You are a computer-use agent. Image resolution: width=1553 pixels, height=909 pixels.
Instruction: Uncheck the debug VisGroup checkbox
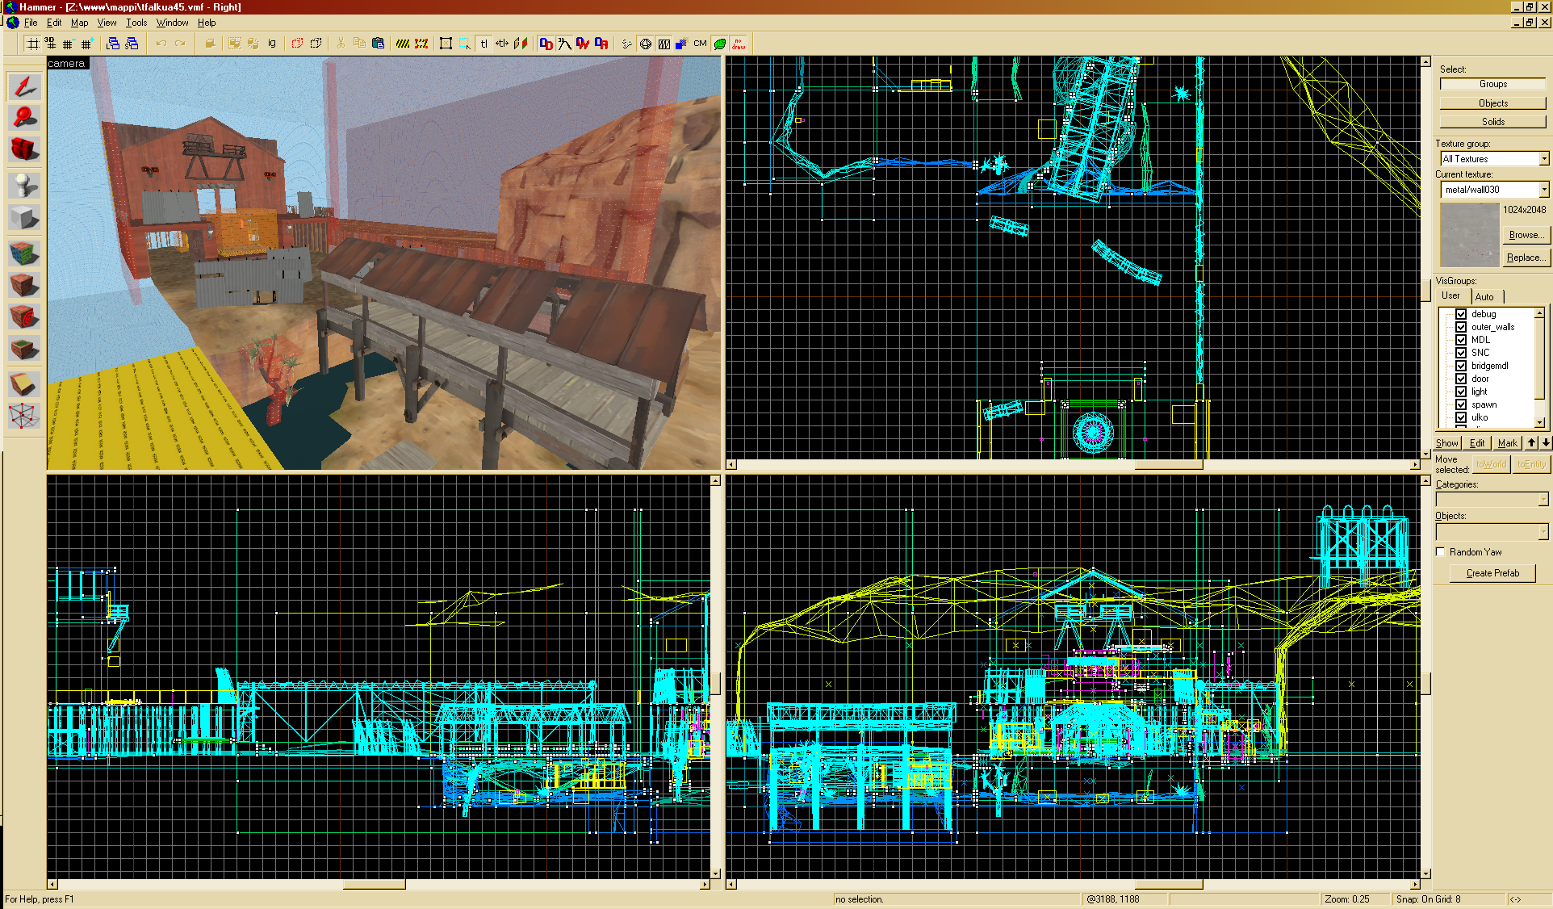click(x=1461, y=314)
